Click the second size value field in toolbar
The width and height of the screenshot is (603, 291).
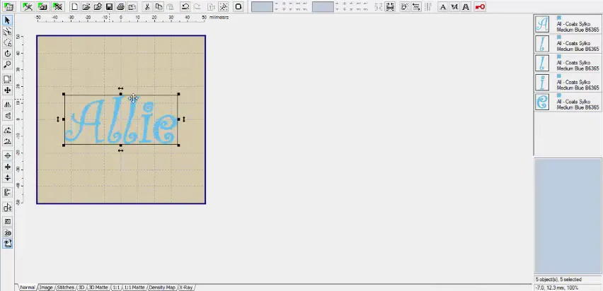pyautogui.click(x=323, y=6)
